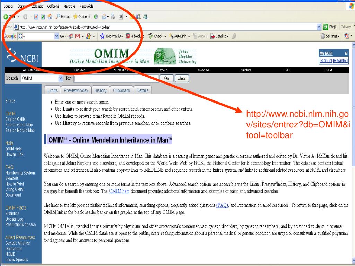Click the Forward arrow icon
Screen dimensions: 355x266
[x=25, y=17]
